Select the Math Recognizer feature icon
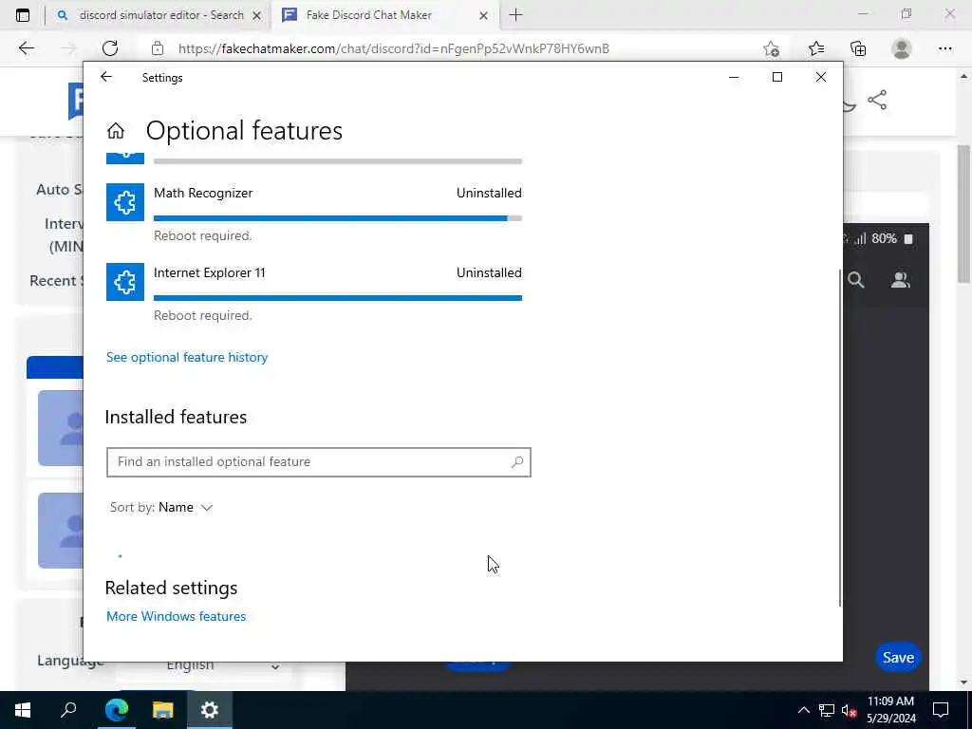Viewport: 972px width, 729px height. 125,202
